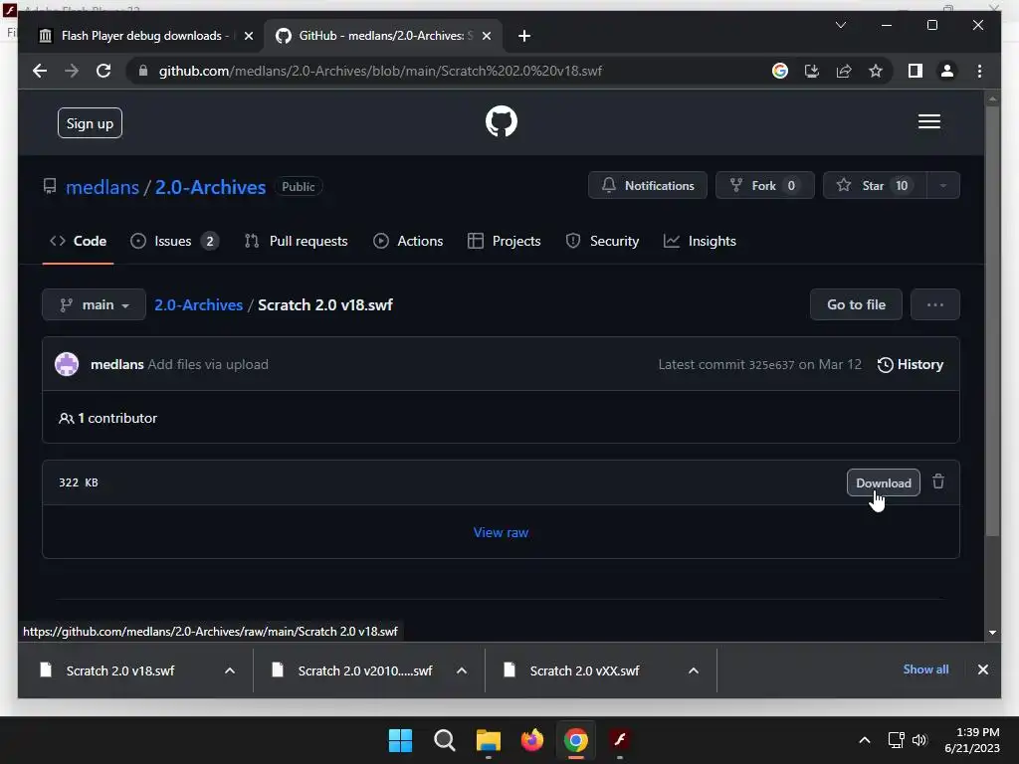
Task: Click Show all downloads
Action: (925, 669)
